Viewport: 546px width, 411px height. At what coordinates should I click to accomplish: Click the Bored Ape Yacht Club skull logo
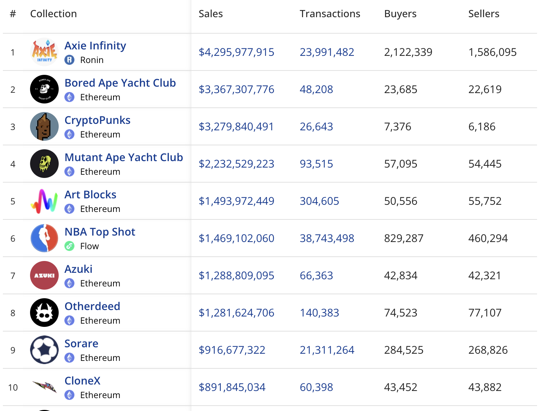[x=44, y=90]
